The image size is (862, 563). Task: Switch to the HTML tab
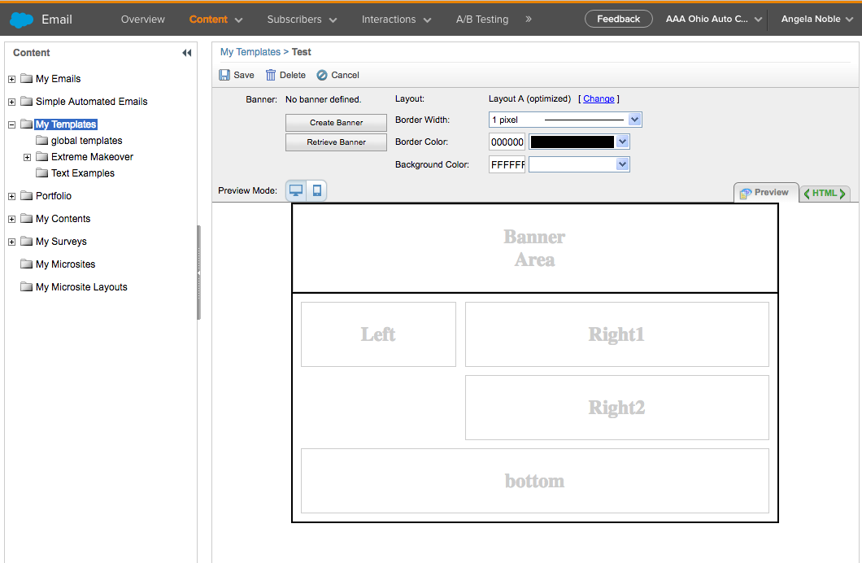tap(825, 193)
